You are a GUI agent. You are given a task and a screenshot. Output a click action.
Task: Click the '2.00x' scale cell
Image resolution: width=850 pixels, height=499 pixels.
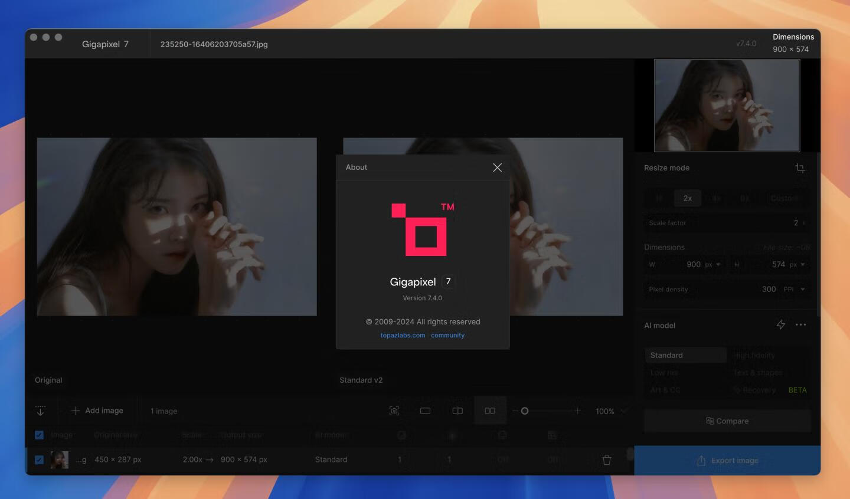(x=192, y=459)
